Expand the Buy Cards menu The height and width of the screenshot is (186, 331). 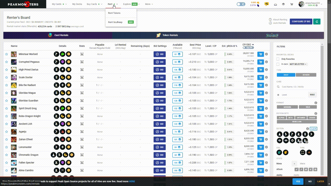[95, 4]
